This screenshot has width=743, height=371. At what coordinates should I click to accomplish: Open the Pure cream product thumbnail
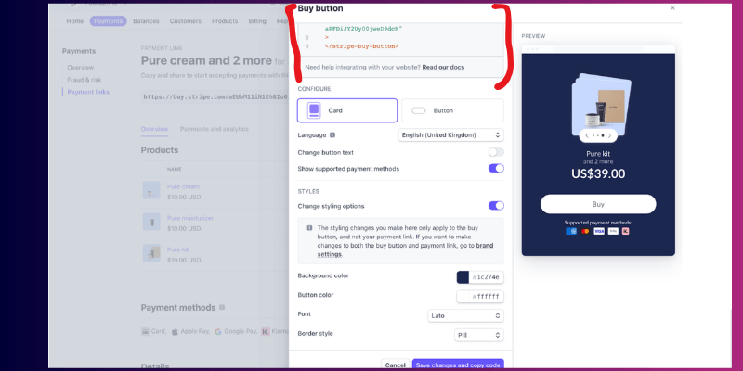pos(151,190)
